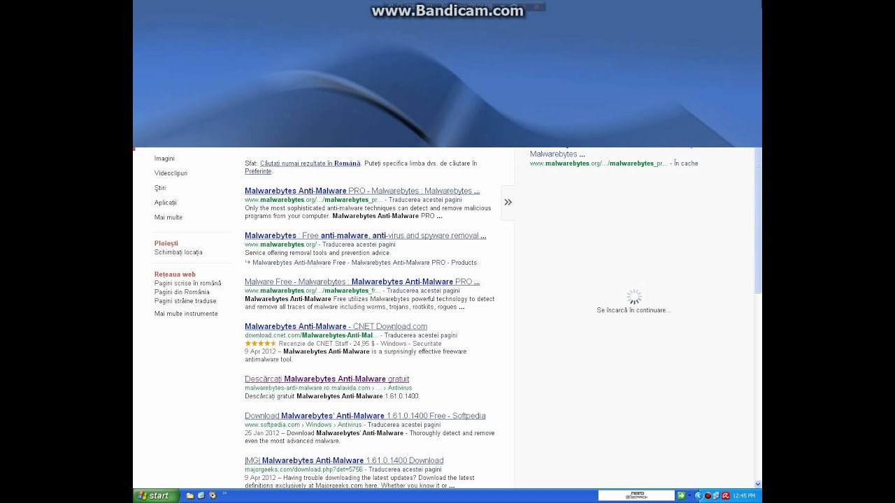
Task: Click malwarebytes.org URL in preview pane
Action: pos(599,163)
